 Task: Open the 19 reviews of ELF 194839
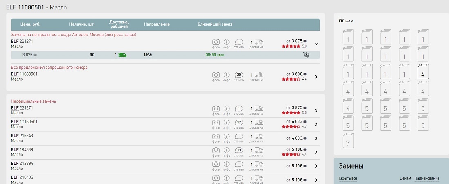tap(239, 150)
